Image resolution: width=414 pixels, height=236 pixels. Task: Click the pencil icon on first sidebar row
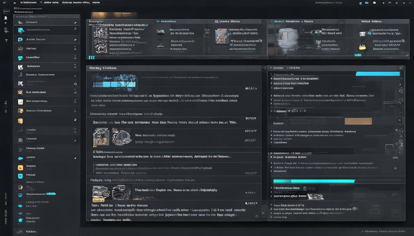[75, 22]
